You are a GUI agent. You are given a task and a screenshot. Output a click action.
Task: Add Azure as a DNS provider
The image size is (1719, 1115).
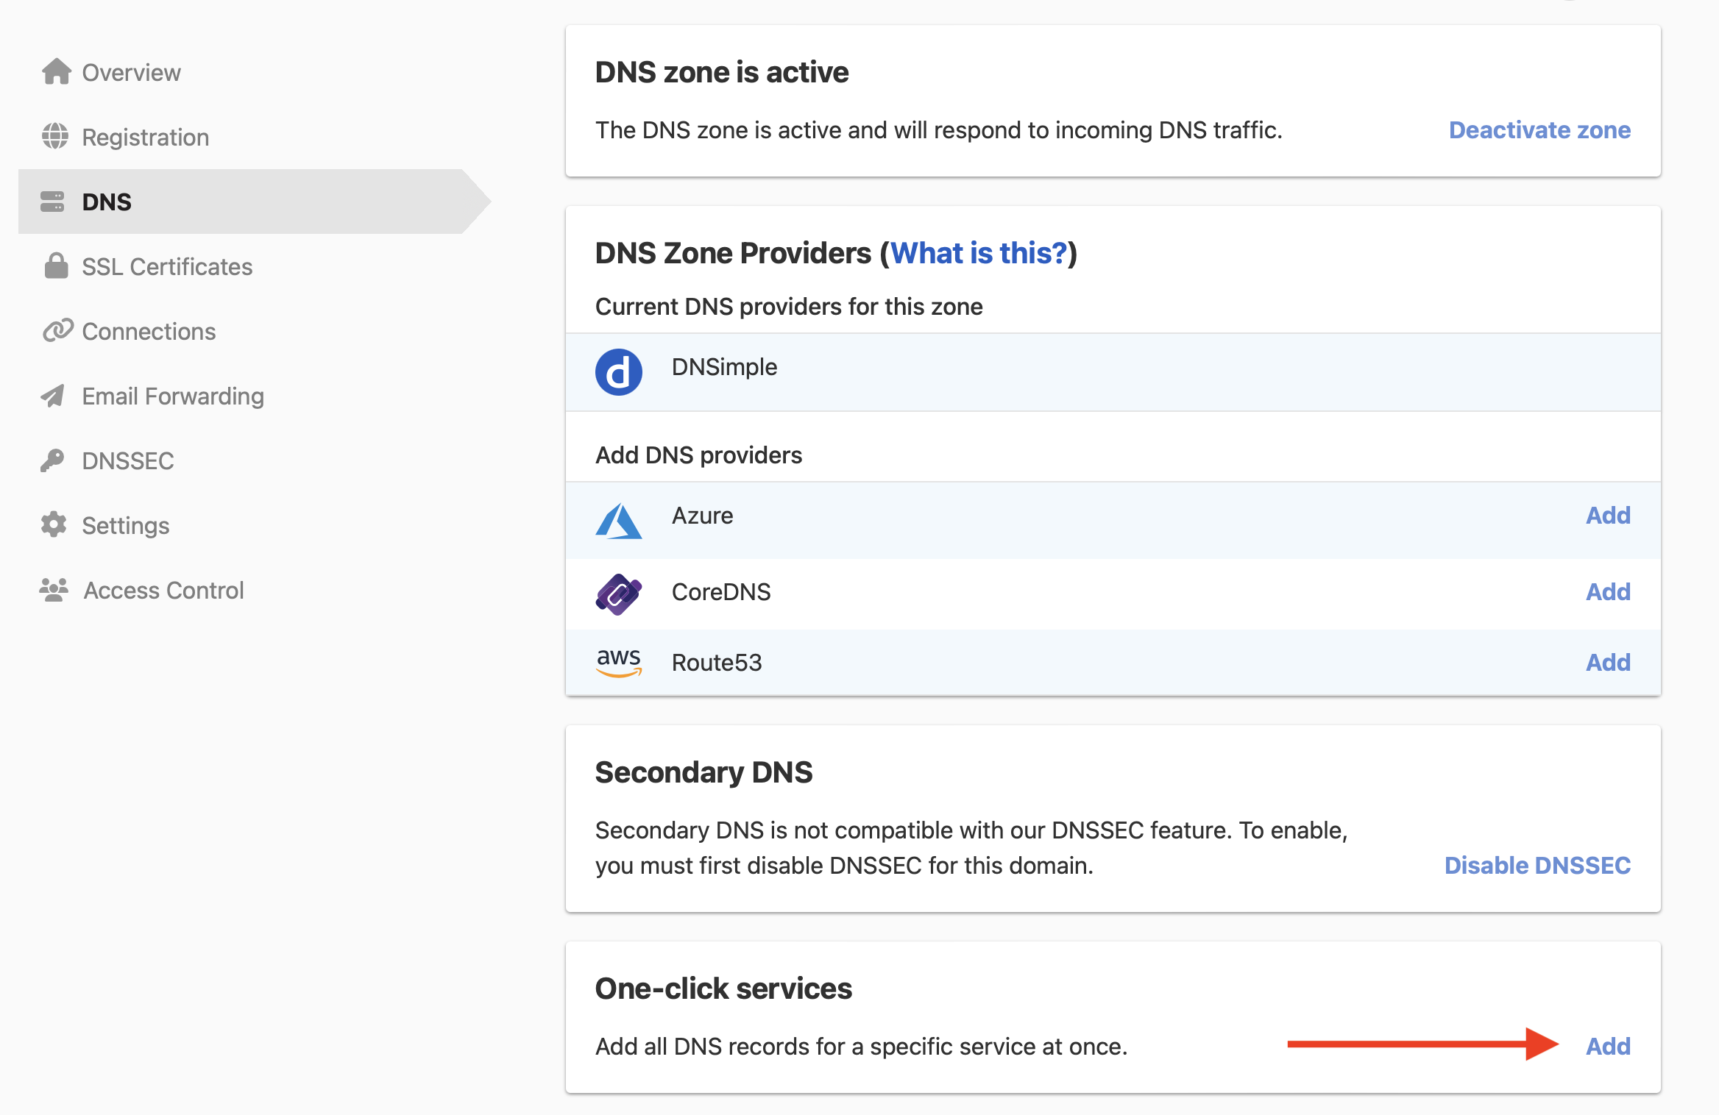[1608, 515]
